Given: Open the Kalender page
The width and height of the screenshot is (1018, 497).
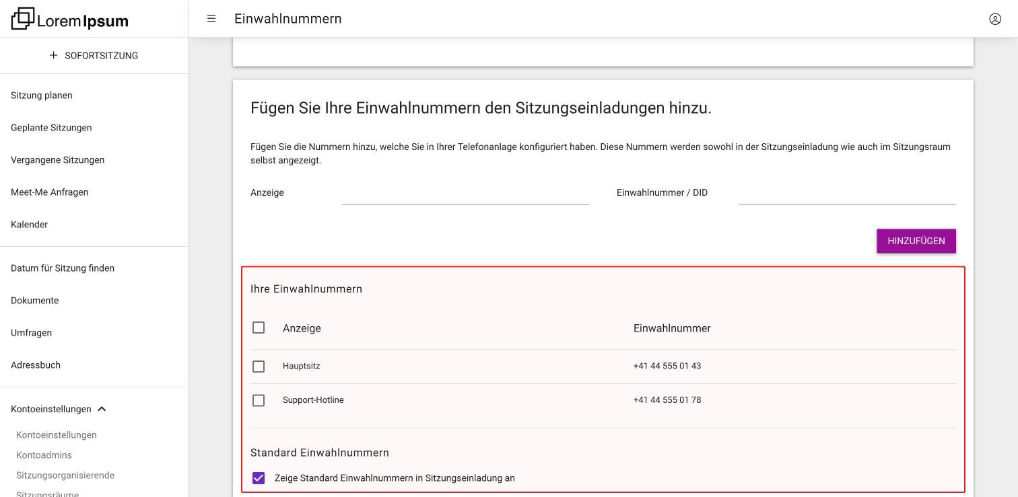Looking at the screenshot, I should coord(30,225).
